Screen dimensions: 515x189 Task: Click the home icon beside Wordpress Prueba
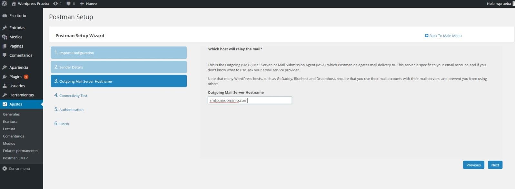click(14, 4)
